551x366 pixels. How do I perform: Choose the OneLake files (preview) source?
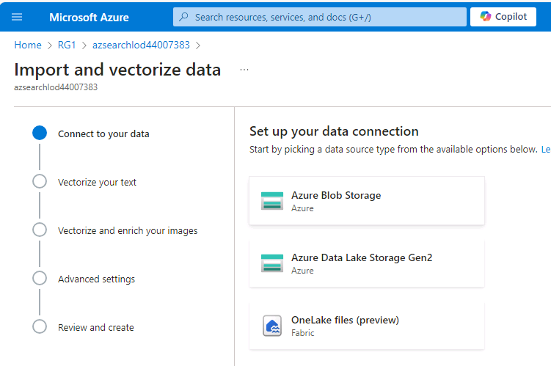[367, 326]
